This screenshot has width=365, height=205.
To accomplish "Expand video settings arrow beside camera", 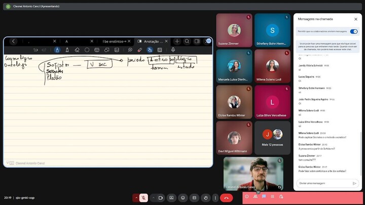I will (153, 198).
